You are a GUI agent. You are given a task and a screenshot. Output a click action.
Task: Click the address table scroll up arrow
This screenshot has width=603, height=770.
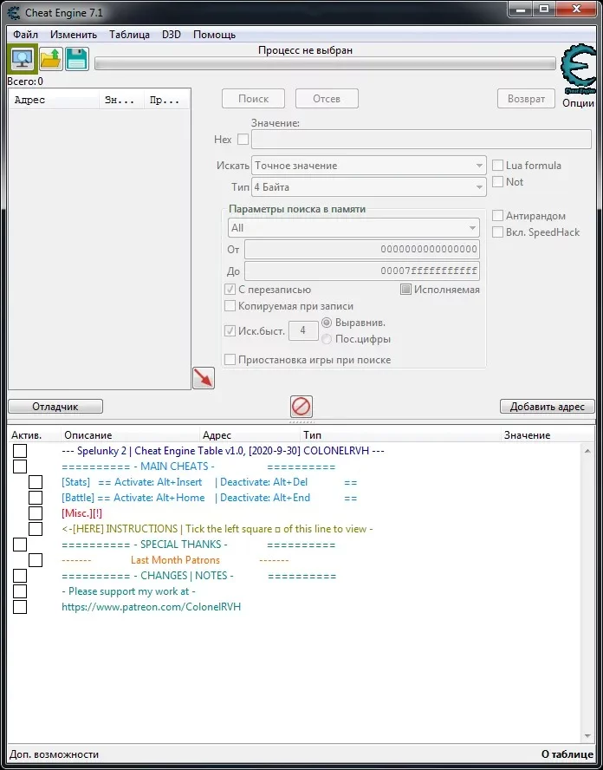(x=587, y=451)
